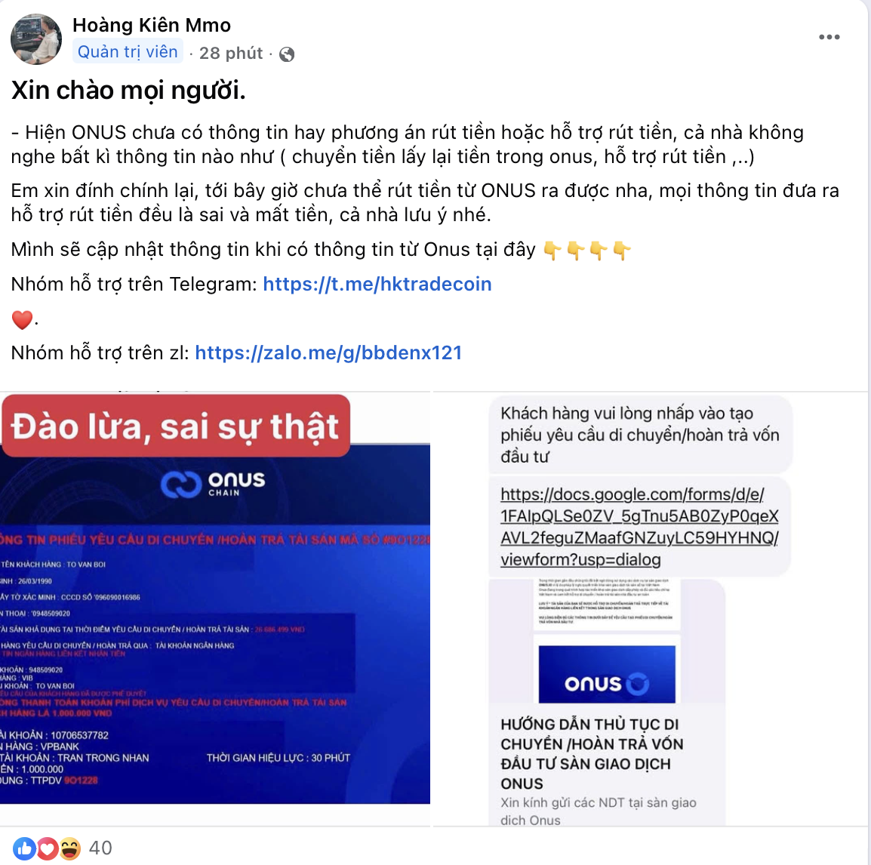This screenshot has height=865, width=871.
Task: Open the Hoàng Kiên Mmo profile name
Action: point(152,25)
